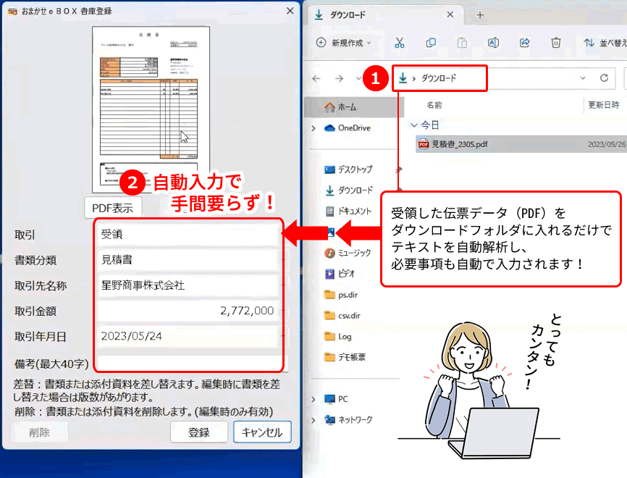Click the Rename icon in Explorer toolbar
Image resolution: width=627 pixels, height=478 pixels.
pyautogui.click(x=493, y=43)
